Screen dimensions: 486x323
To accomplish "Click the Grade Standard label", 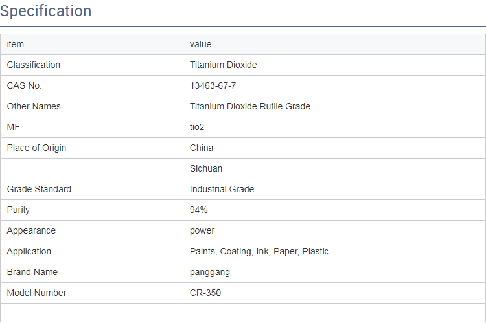I will (x=39, y=189).
